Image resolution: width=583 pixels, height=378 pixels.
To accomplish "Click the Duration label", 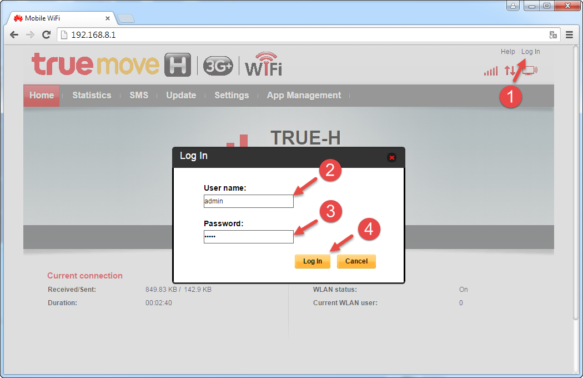I will 62,303.
